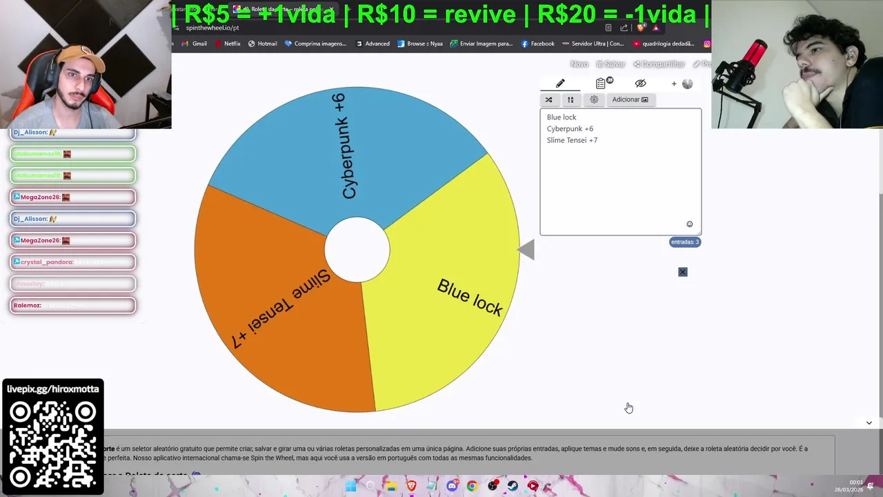
Task: Spin the wheel by clicking its center
Action: 357,250
